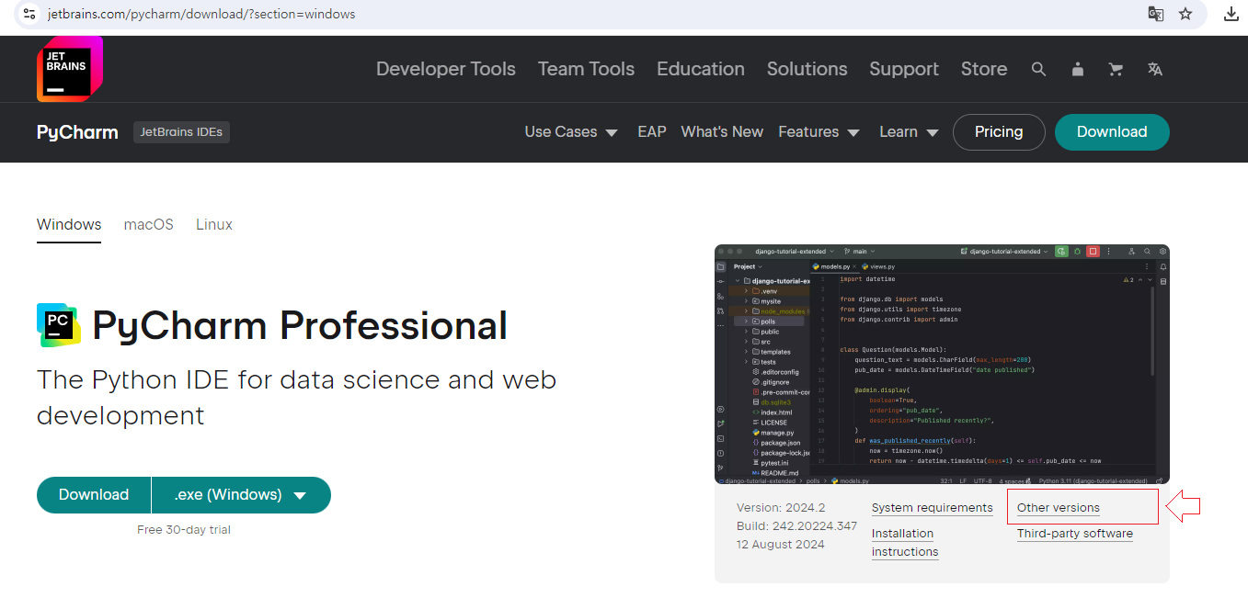Click the Pricing button

[x=999, y=132]
